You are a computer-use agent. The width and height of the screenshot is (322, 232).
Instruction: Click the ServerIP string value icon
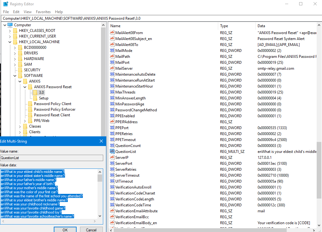(113, 158)
